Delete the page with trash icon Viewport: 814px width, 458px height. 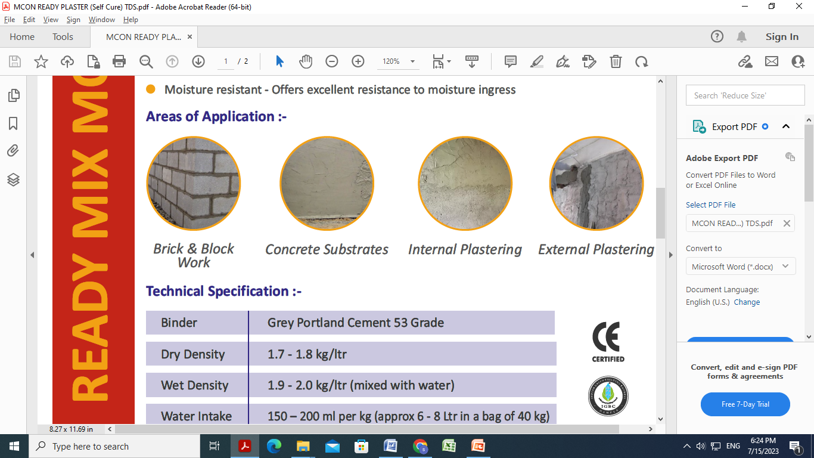click(x=616, y=61)
